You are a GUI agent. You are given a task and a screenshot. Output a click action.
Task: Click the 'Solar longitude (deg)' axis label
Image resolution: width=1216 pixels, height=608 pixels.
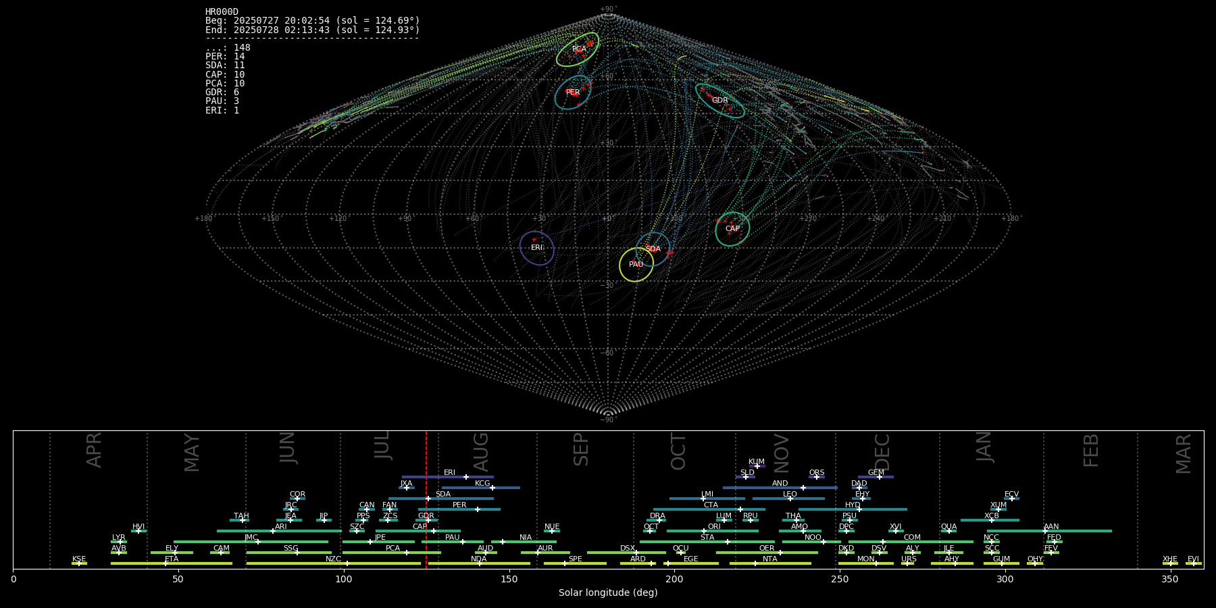tap(608, 593)
